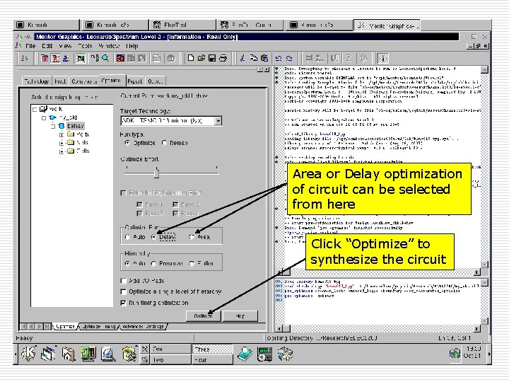Click information window scroll-down arrow
The width and height of the screenshot is (509, 382).
pos(484,265)
